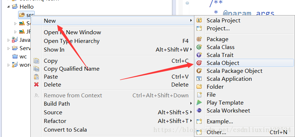This screenshot has height=137, width=295.
Task: Expand the JRE library node under Hello
Action: coord(16,31)
